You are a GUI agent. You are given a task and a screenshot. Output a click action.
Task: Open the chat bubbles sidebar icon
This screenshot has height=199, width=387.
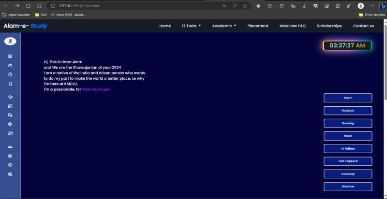pos(10,115)
